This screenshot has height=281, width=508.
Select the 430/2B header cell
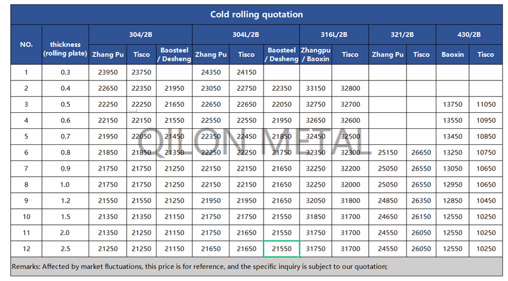pos(469,34)
